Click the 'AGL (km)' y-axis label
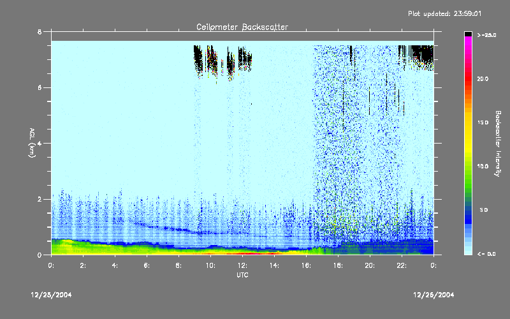The width and height of the screenshot is (510, 319). [x=32, y=143]
